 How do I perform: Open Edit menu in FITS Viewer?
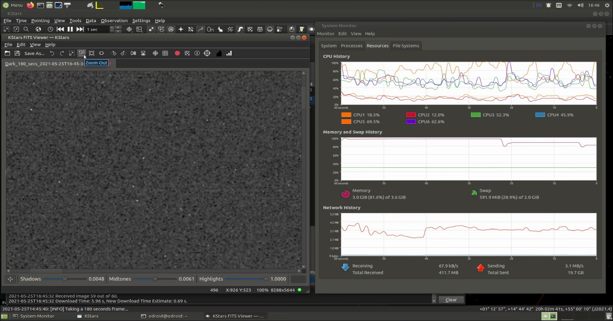pos(21,45)
